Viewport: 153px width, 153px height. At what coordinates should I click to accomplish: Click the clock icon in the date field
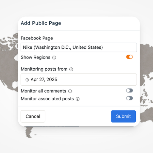27,80
